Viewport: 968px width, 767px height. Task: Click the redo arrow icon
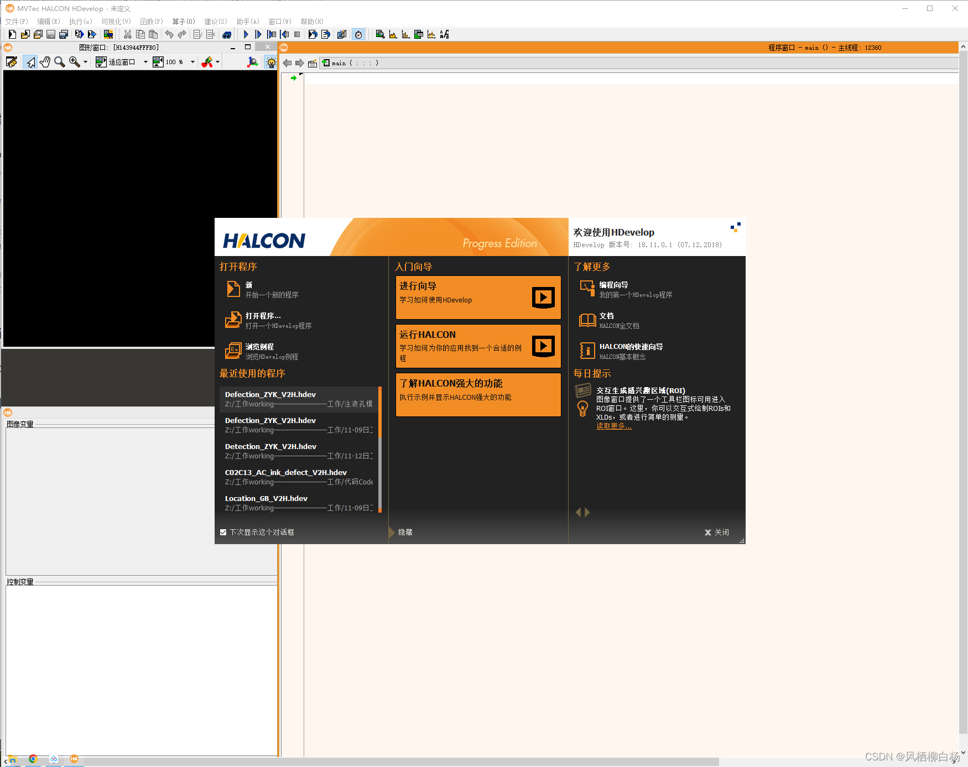(182, 34)
